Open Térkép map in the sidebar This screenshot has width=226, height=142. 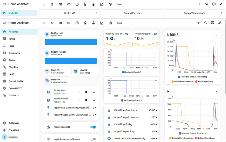(x=12, y=39)
